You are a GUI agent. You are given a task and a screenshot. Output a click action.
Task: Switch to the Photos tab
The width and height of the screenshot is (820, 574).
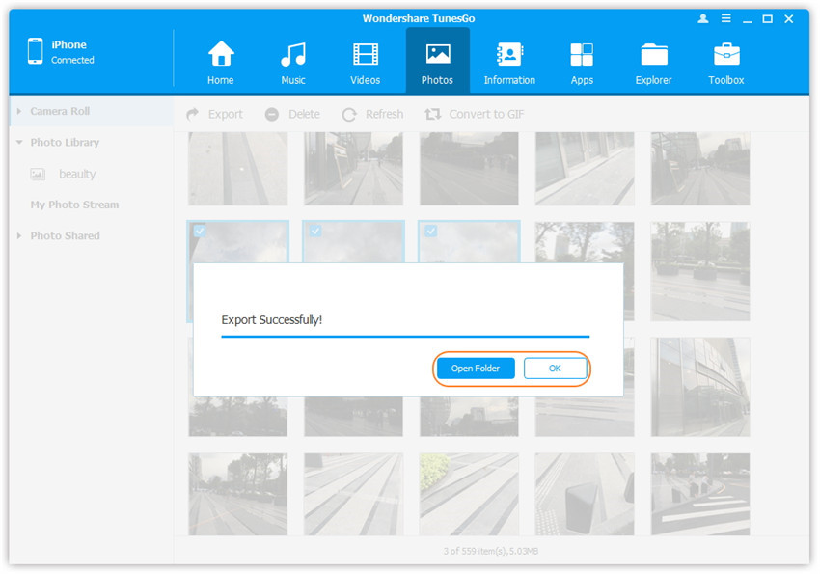tap(437, 61)
